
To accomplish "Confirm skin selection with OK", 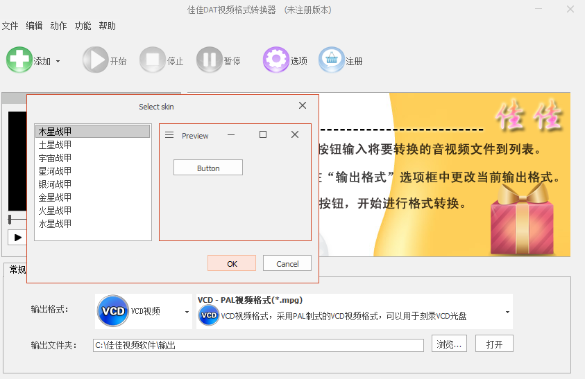I will [x=232, y=263].
